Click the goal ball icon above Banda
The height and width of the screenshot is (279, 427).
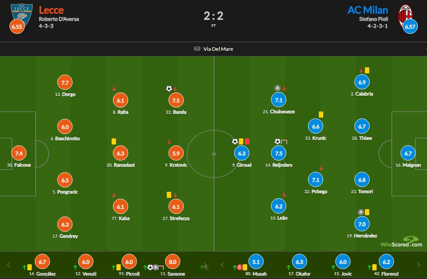(x=169, y=89)
